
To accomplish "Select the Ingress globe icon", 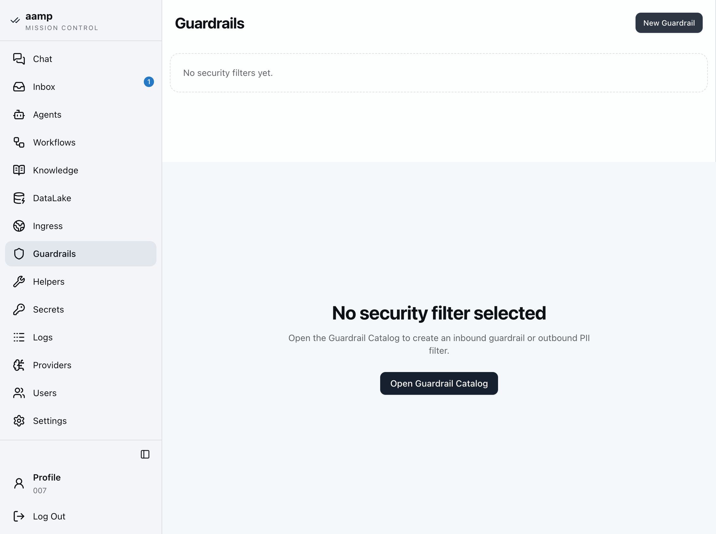I will [19, 226].
